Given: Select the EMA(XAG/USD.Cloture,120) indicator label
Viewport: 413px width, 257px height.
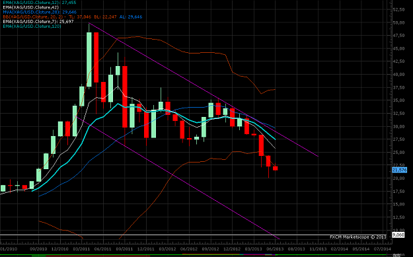Looking at the screenshot, I should pyautogui.click(x=32, y=26).
